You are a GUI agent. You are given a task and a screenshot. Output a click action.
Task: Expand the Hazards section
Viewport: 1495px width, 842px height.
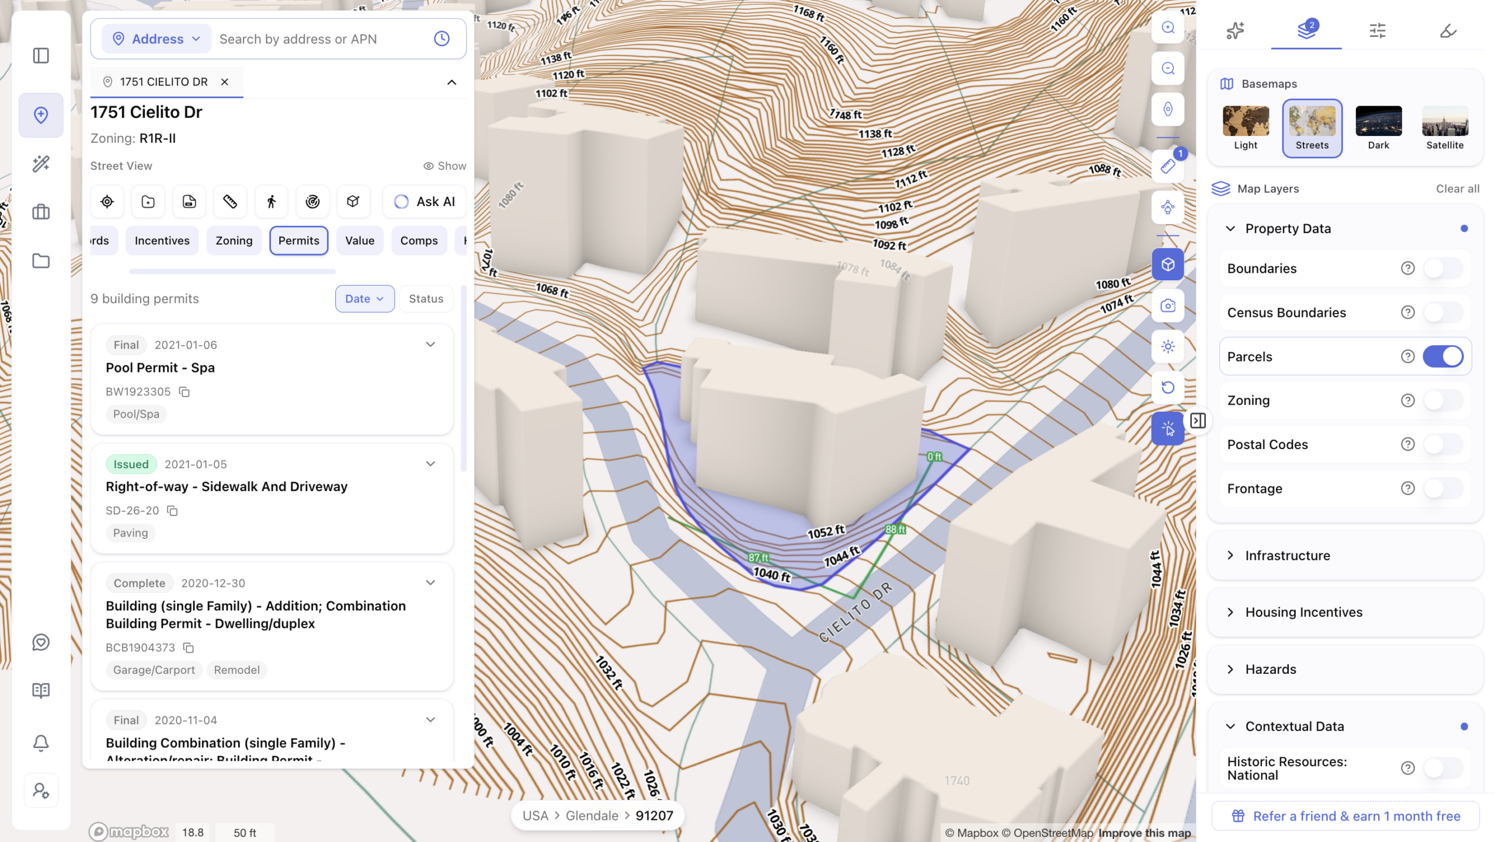[x=1230, y=669]
